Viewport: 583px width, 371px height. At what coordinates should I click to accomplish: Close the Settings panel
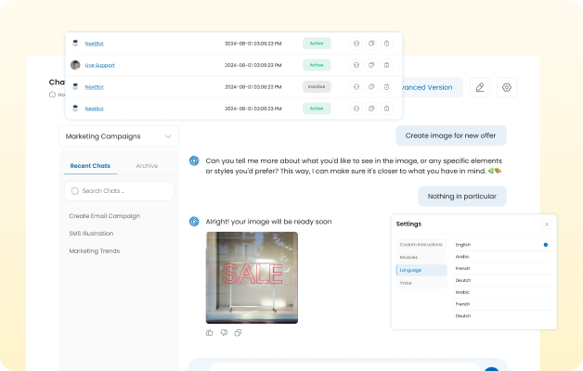click(546, 224)
